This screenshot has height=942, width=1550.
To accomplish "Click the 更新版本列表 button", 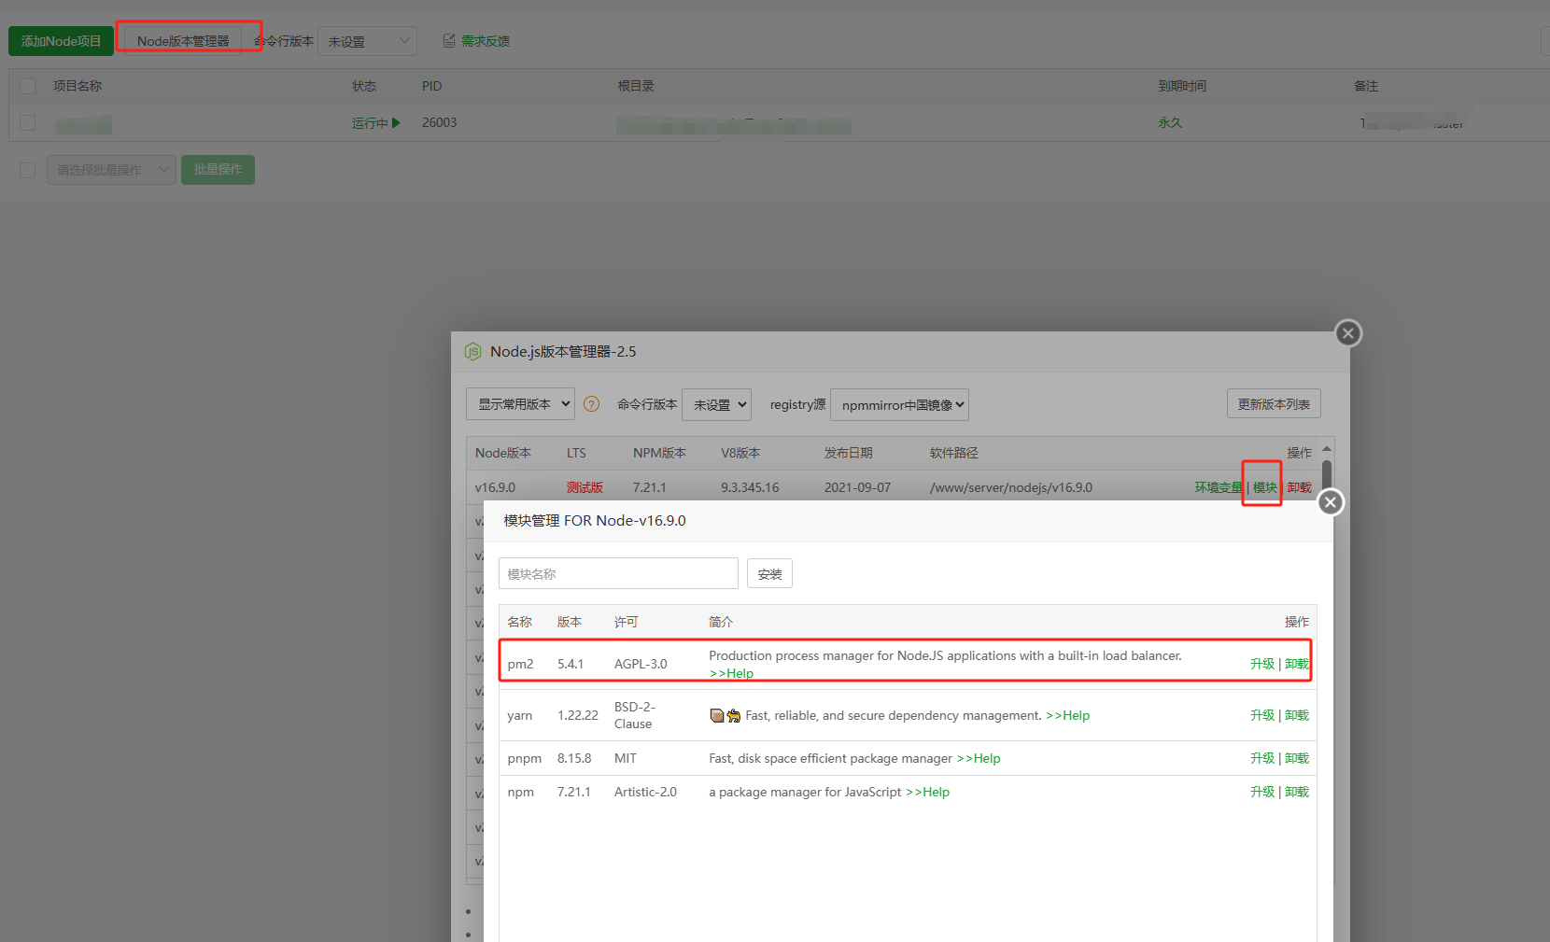I will click(1274, 404).
